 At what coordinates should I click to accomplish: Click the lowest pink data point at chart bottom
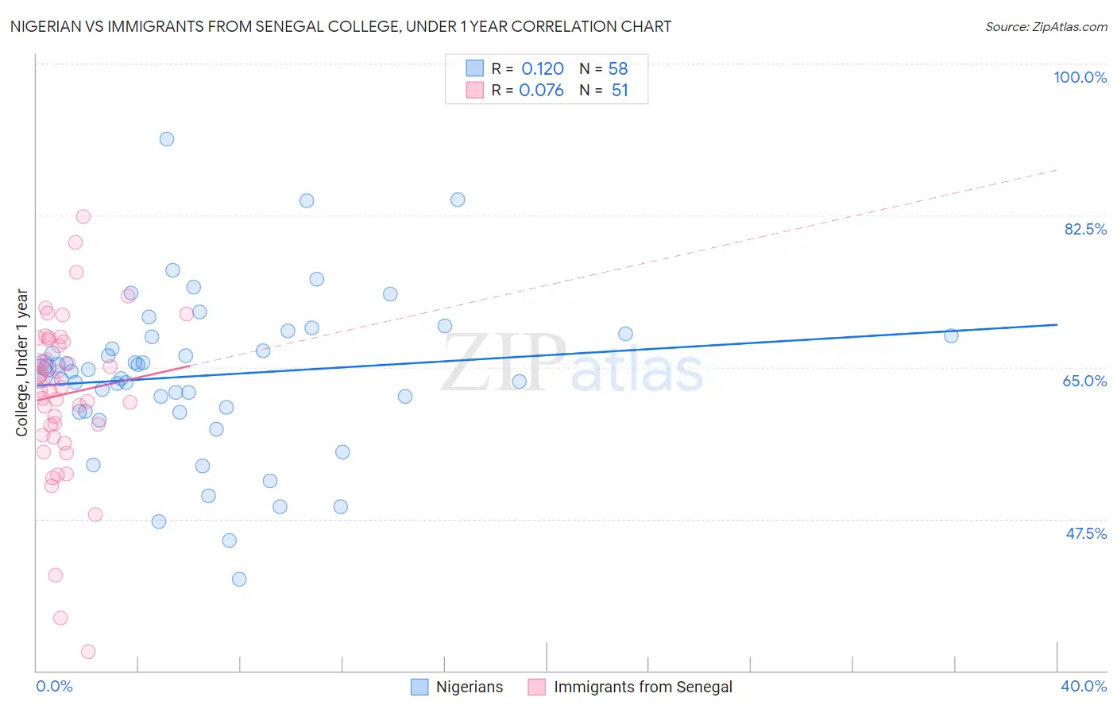(88, 652)
